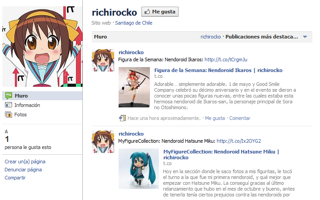Image resolution: width=320 pixels, height=200 pixels.
Task: Click t.co source under Miku title
Action: (x=167, y=163)
